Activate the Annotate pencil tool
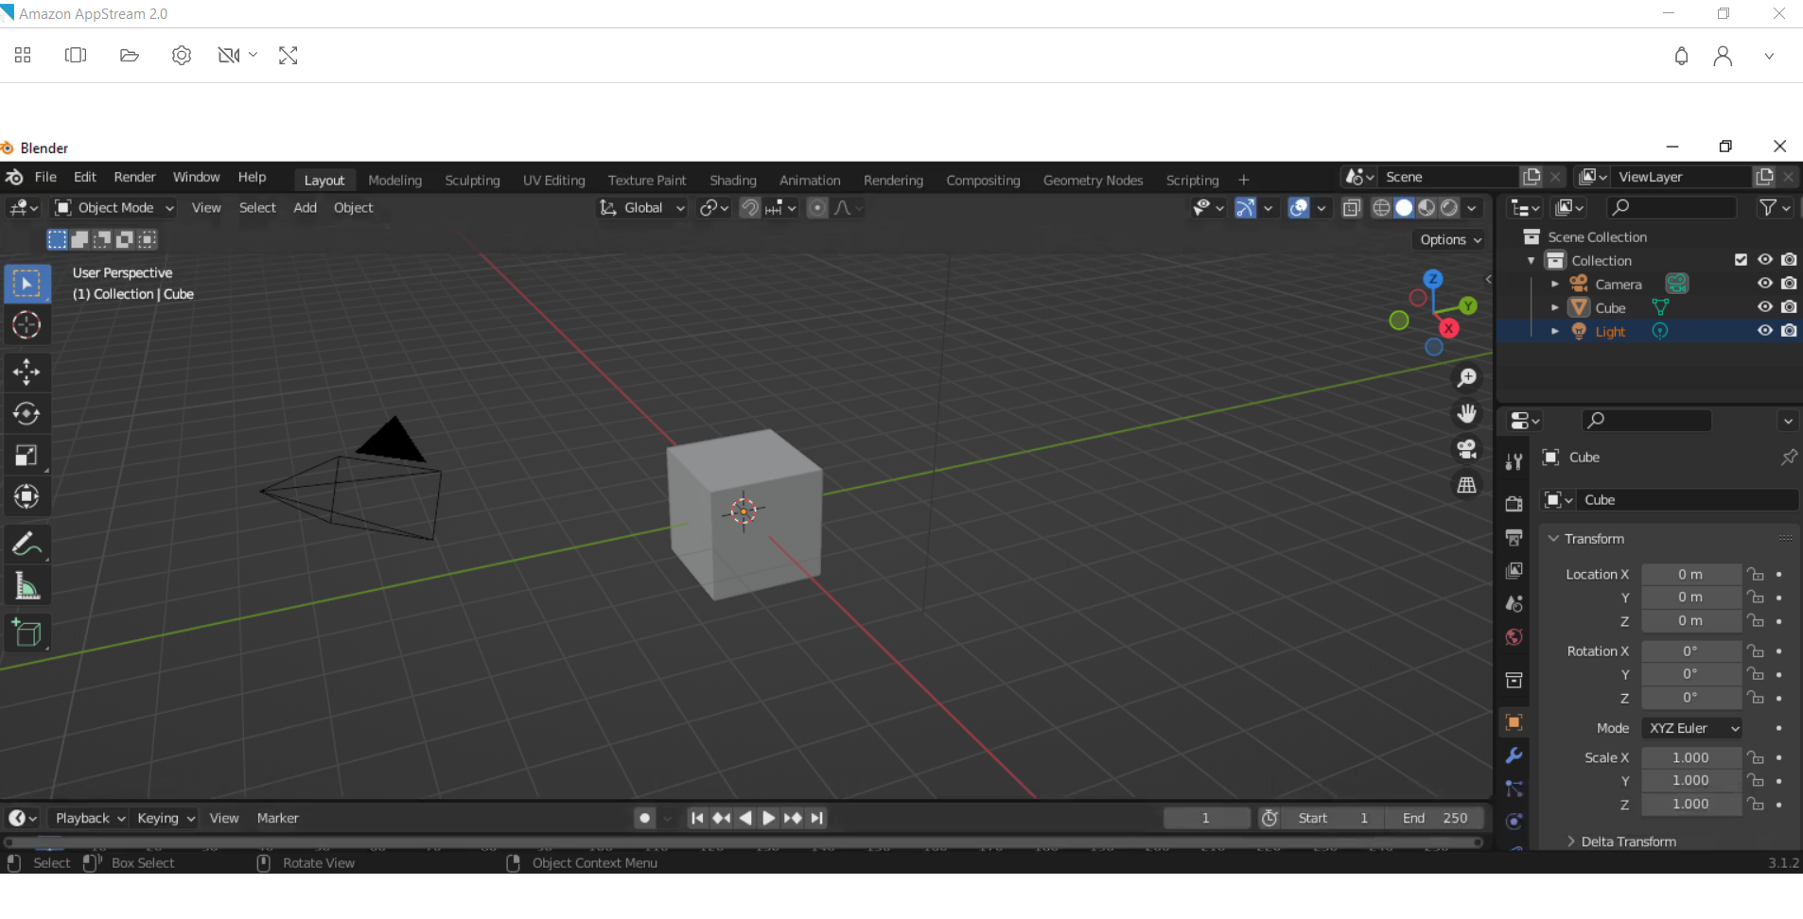The width and height of the screenshot is (1803, 919). [x=26, y=544]
